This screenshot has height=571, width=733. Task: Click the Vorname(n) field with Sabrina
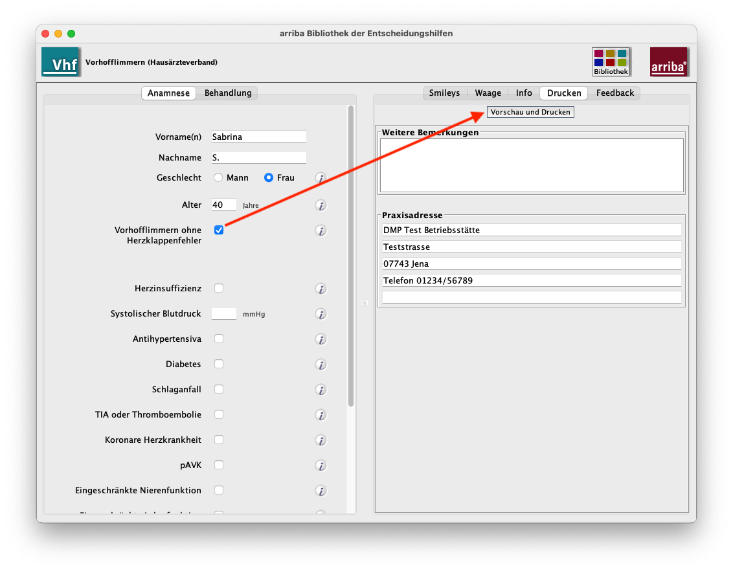pyautogui.click(x=258, y=137)
